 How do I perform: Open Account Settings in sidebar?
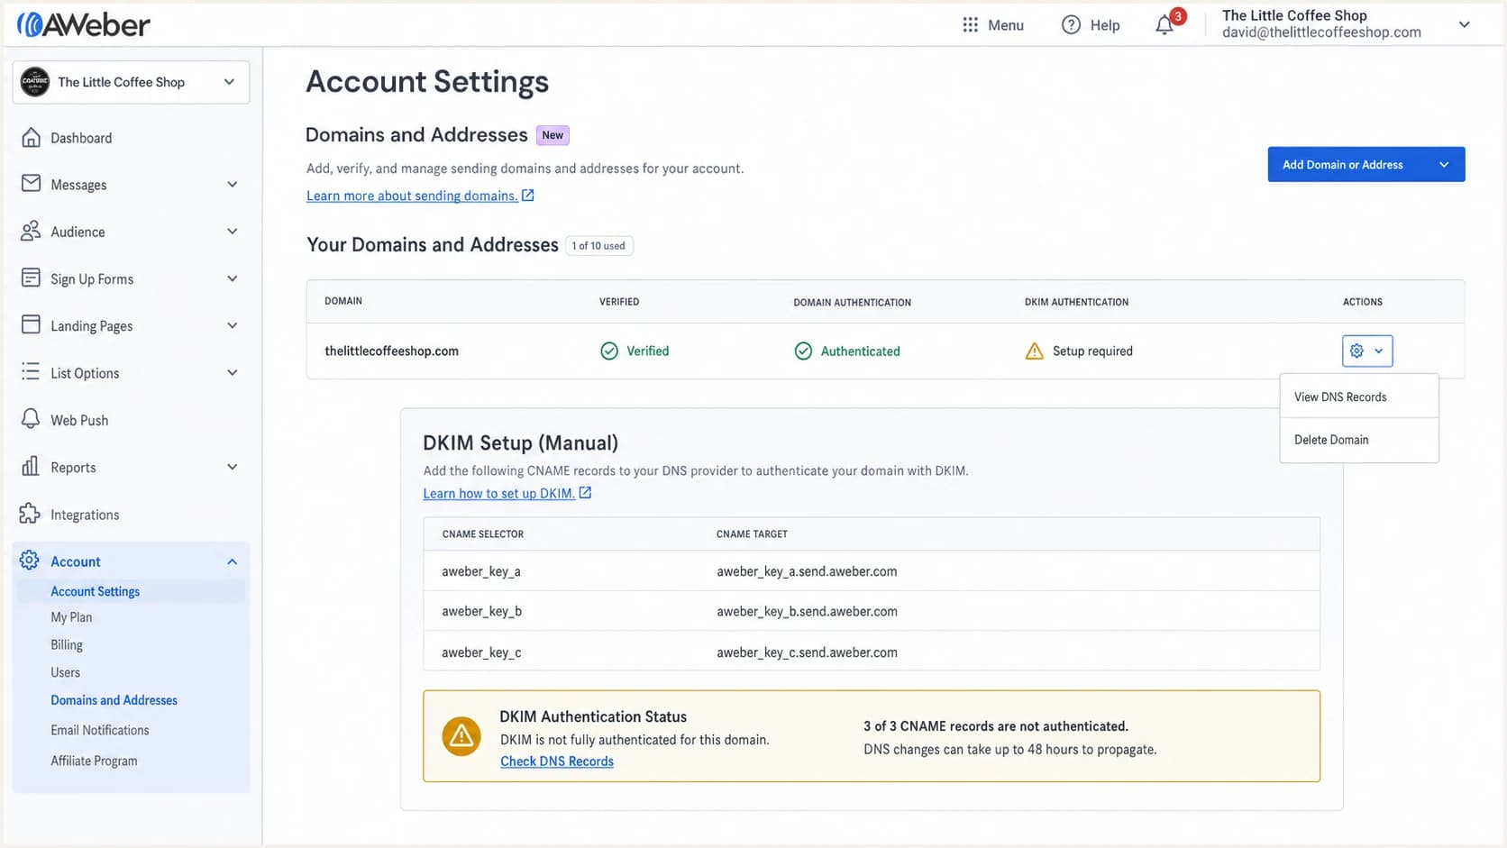(95, 591)
